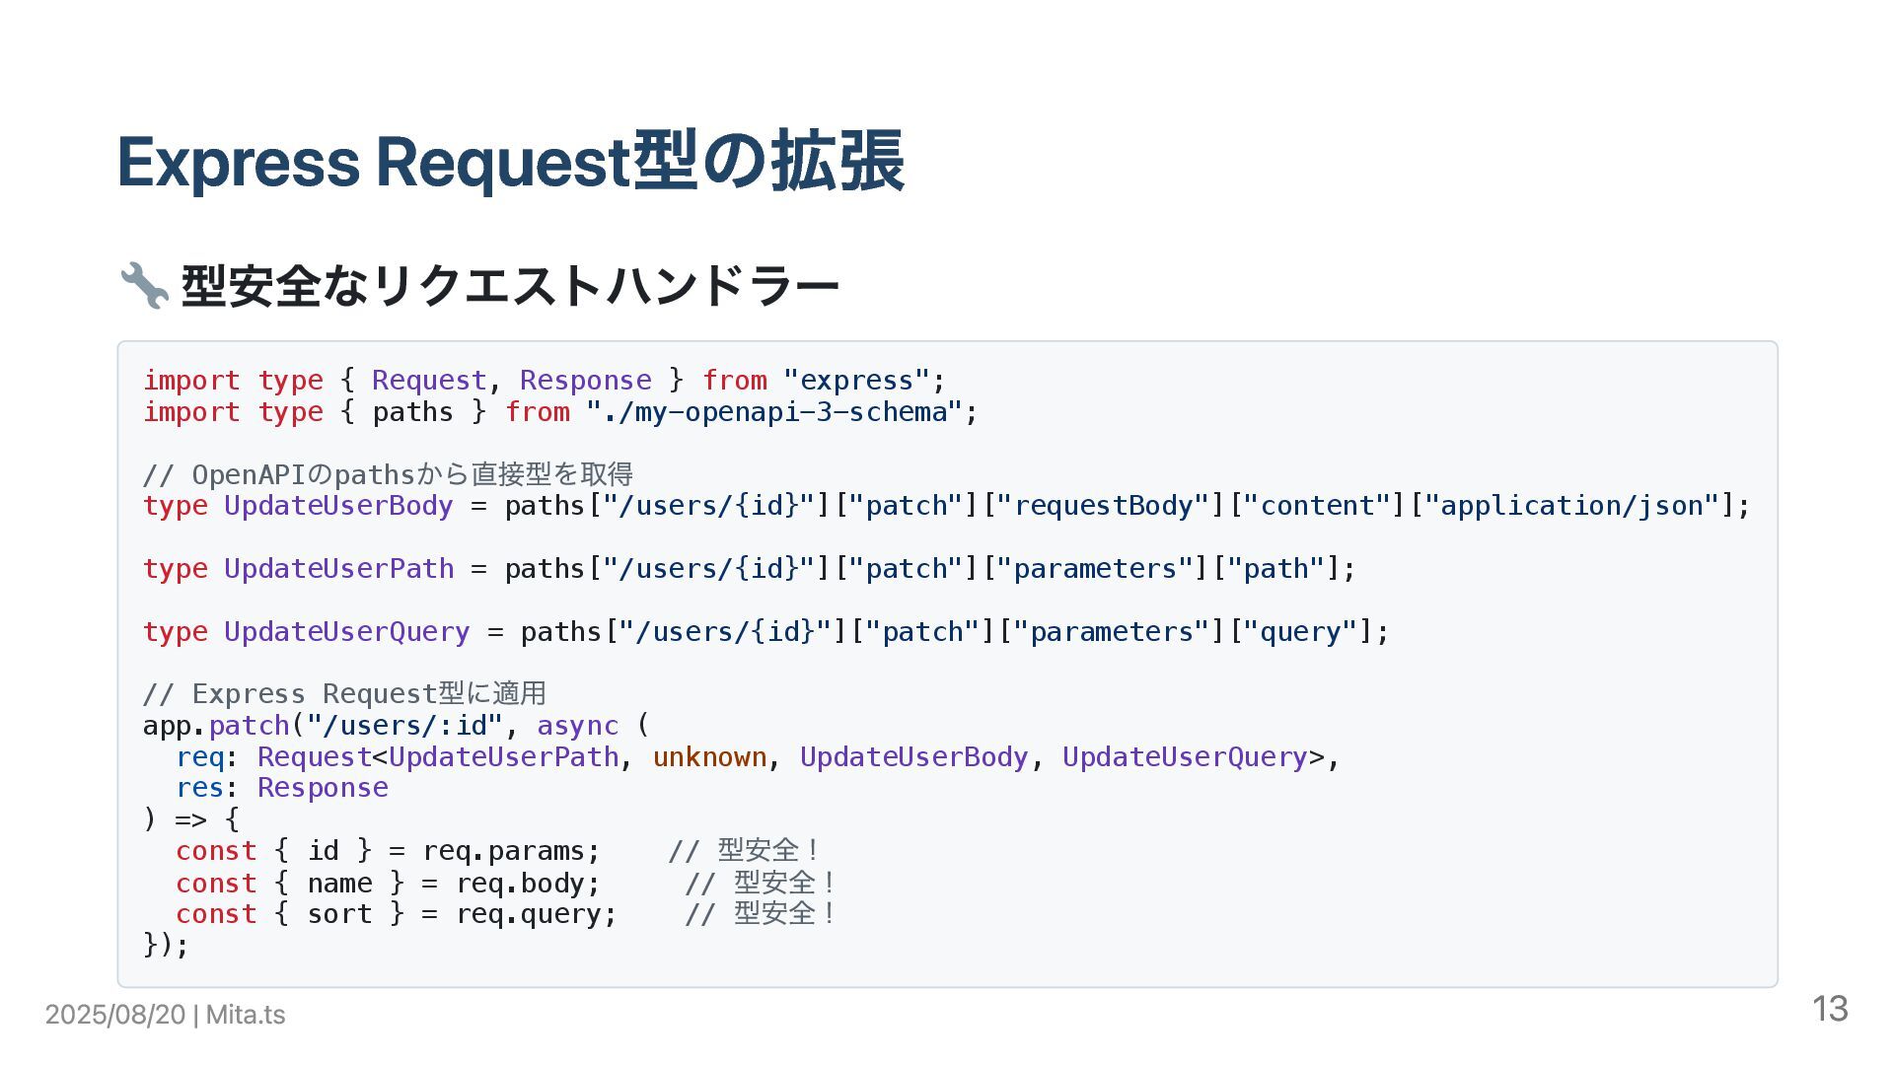This screenshot has height=1065, width=1894.
Task: Click the "express" import string
Action: (x=856, y=381)
